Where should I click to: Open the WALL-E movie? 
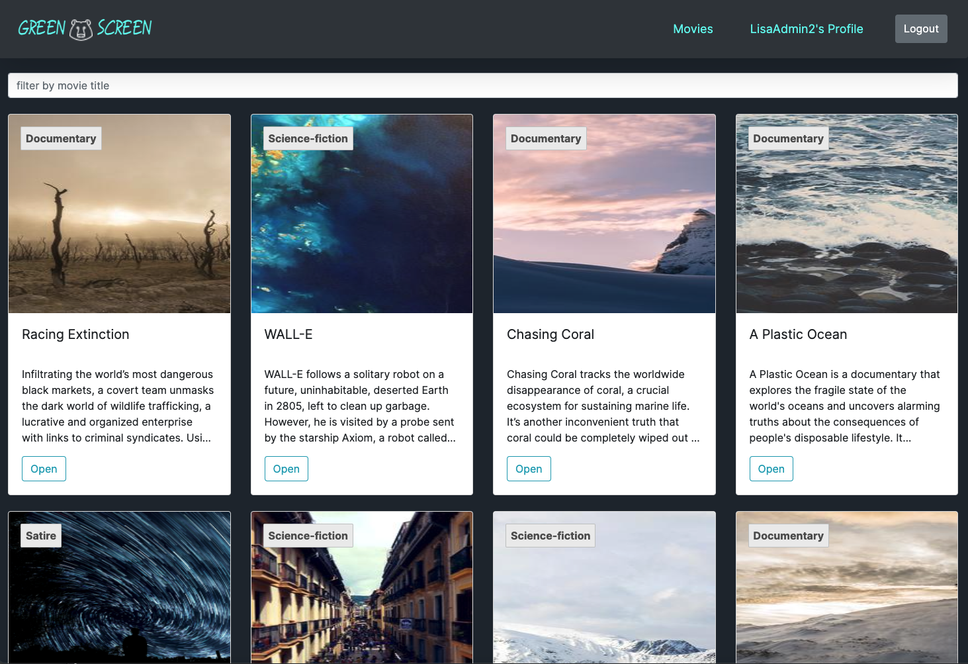click(x=286, y=469)
